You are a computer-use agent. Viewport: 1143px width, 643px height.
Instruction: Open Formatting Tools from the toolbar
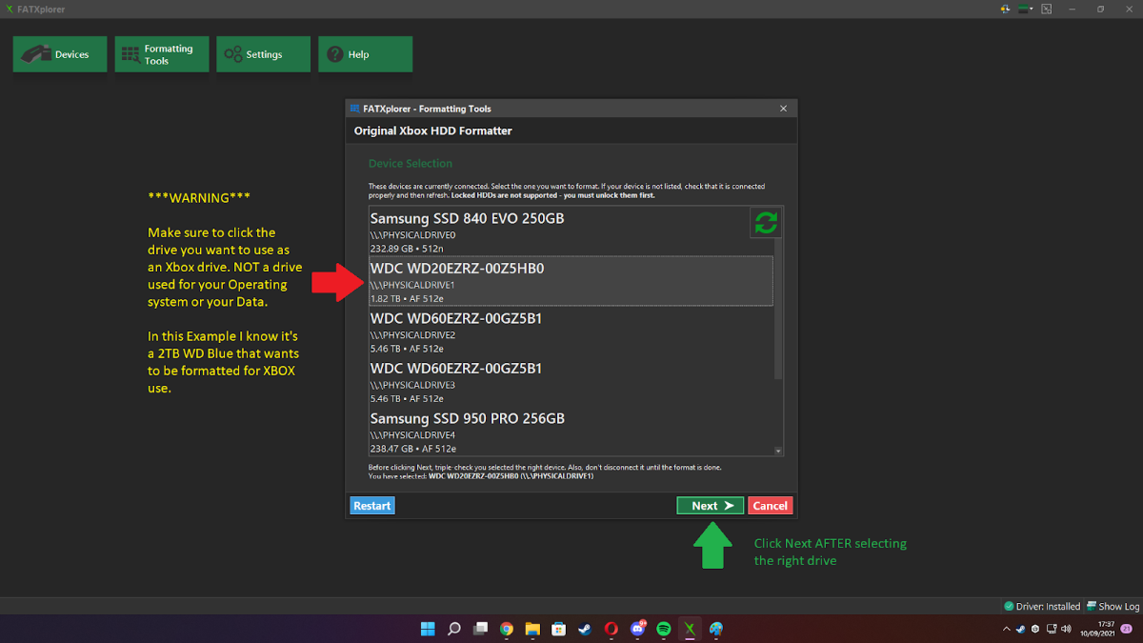(162, 54)
